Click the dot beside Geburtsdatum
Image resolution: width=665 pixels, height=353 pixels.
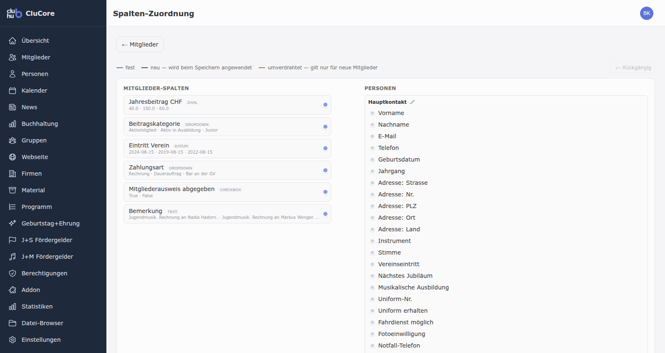[372, 159]
